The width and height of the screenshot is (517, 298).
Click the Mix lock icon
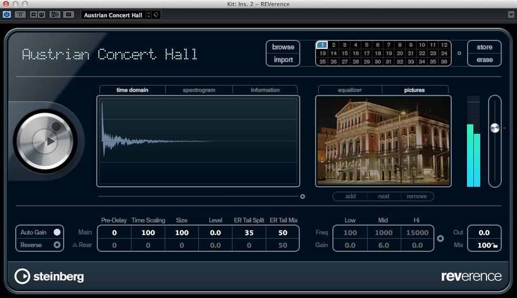[494, 246]
